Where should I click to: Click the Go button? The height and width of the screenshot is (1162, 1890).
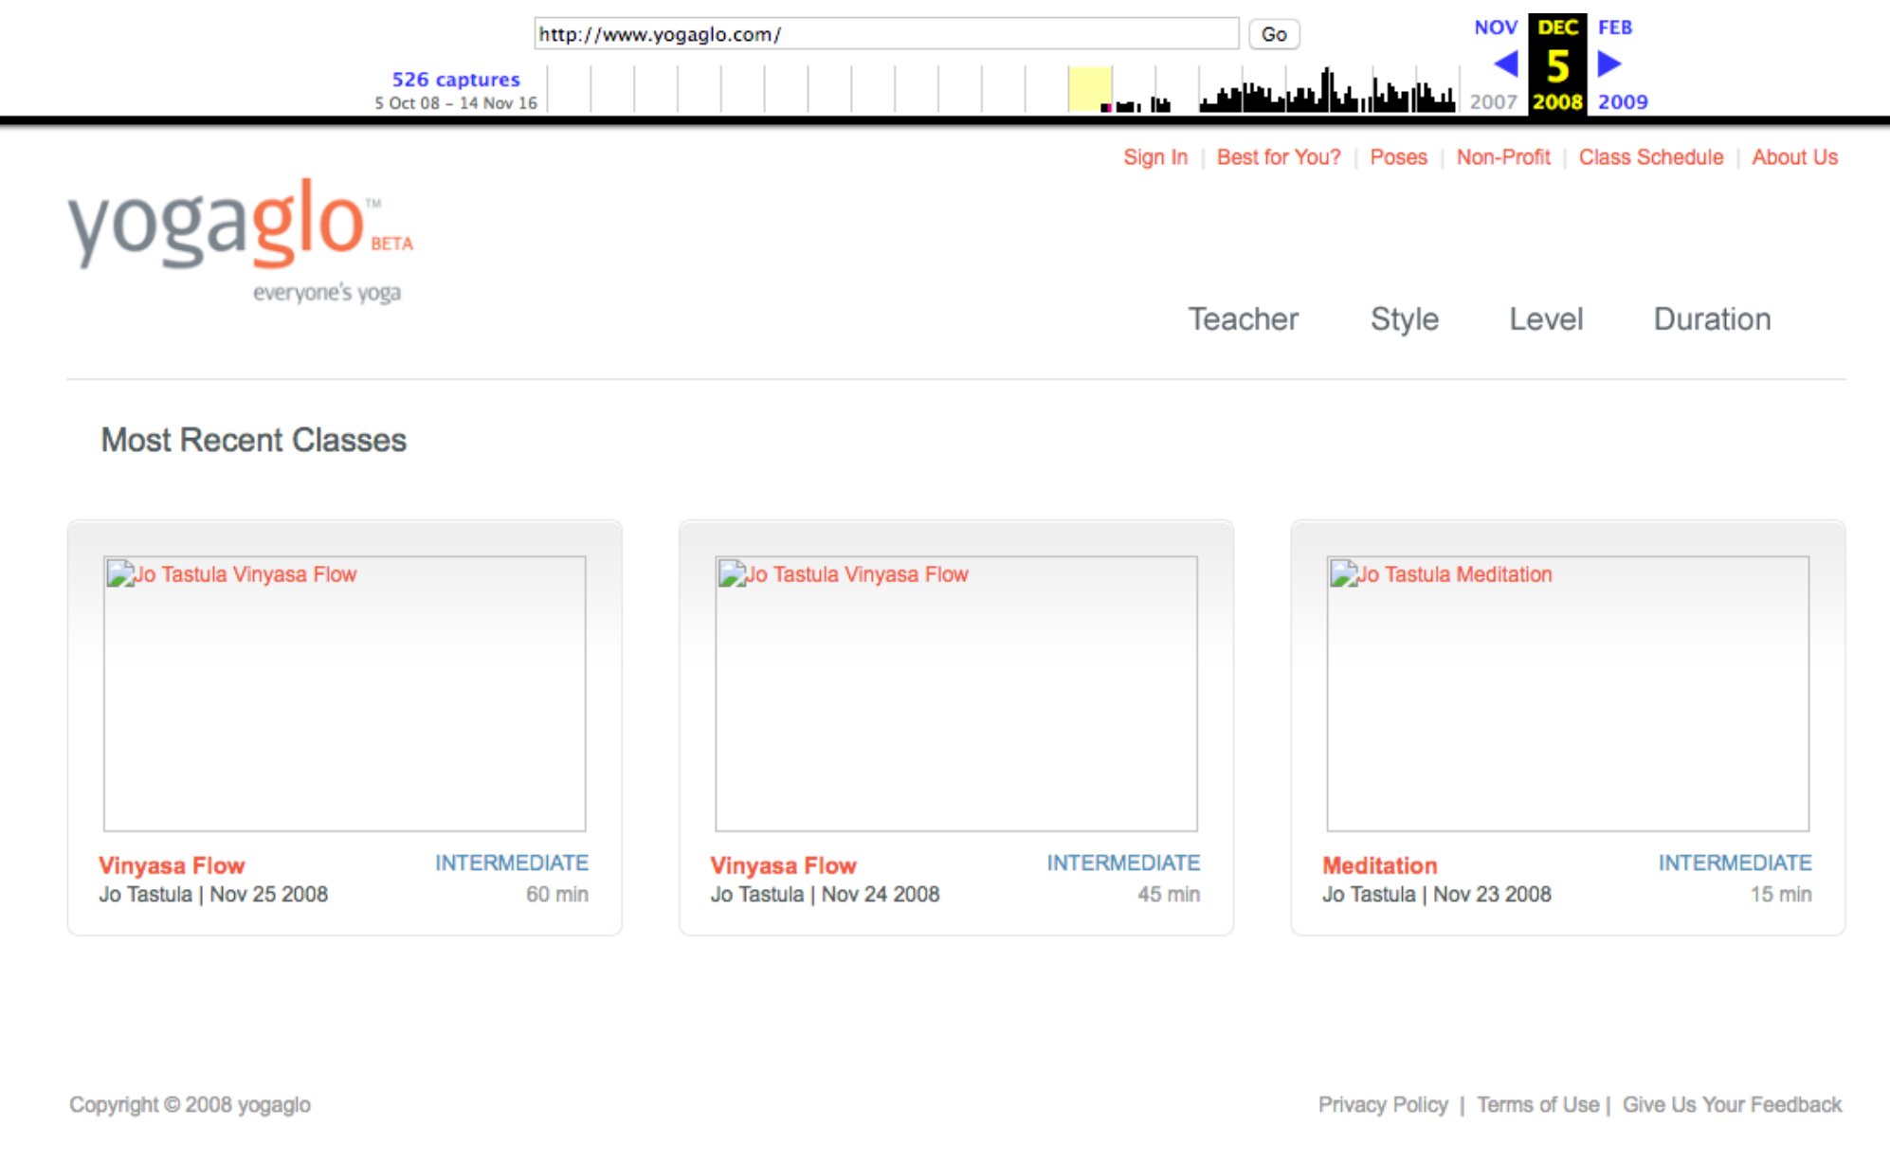(x=1273, y=34)
